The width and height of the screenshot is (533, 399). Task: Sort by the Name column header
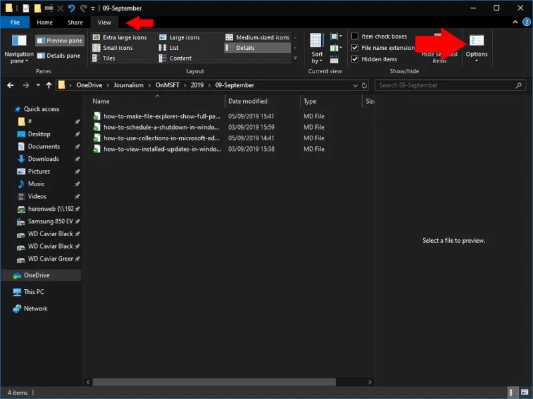tap(157, 101)
